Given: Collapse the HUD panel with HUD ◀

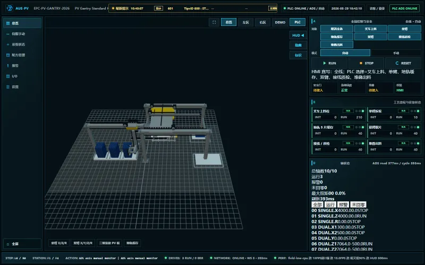Looking at the screenshot, I should point(298,35).
